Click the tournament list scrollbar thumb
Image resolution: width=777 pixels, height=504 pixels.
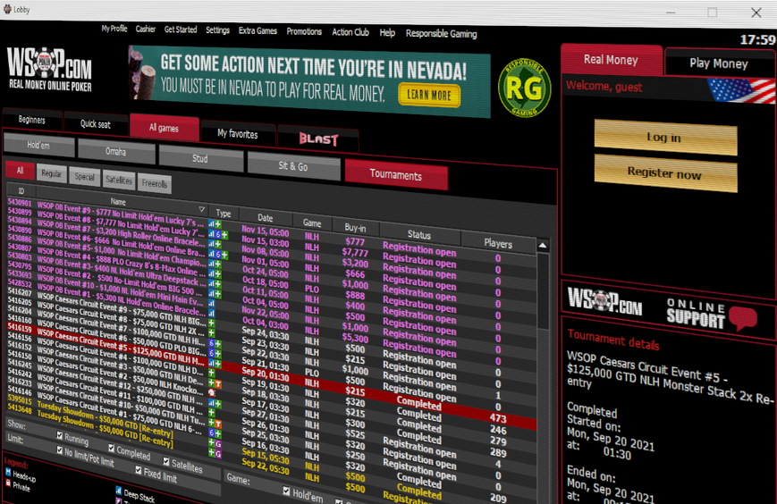543,290
